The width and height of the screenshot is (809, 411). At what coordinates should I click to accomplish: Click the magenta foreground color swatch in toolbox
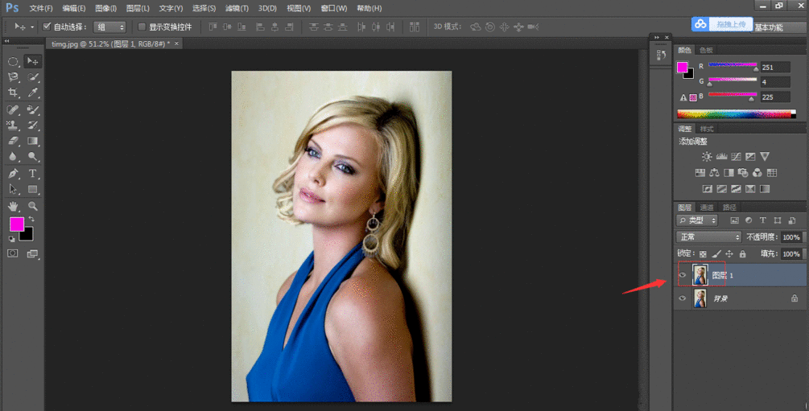pyautogui.click(x=16, y=224)
